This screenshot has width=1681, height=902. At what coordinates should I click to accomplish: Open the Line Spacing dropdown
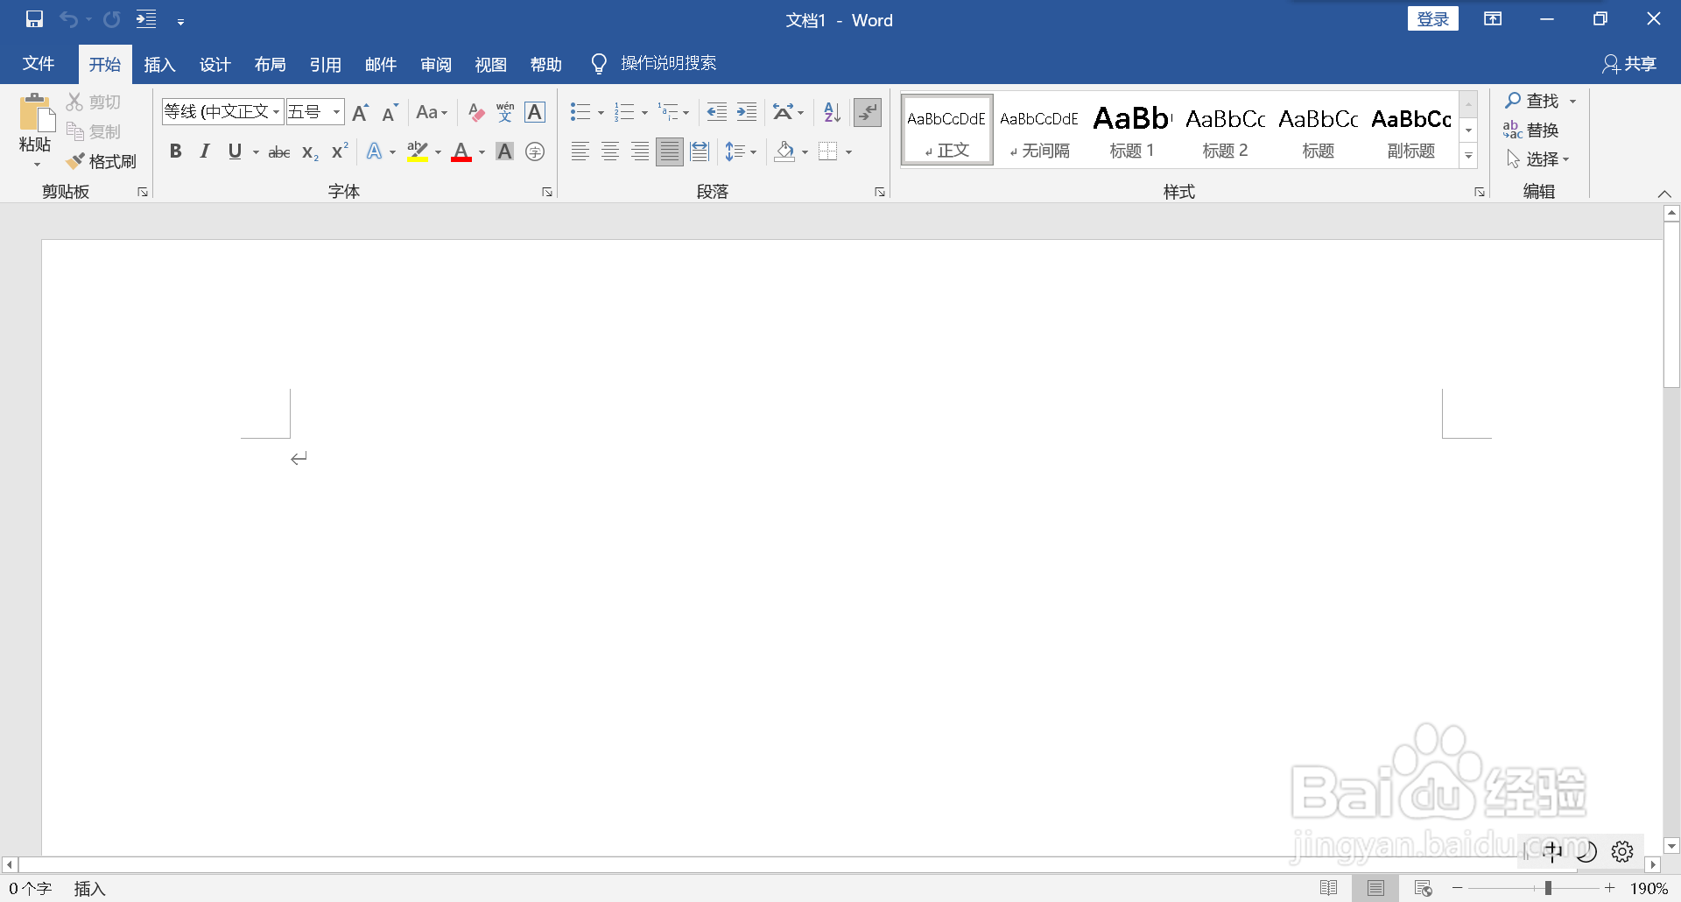pyautogui.click(x=741, y=152)
